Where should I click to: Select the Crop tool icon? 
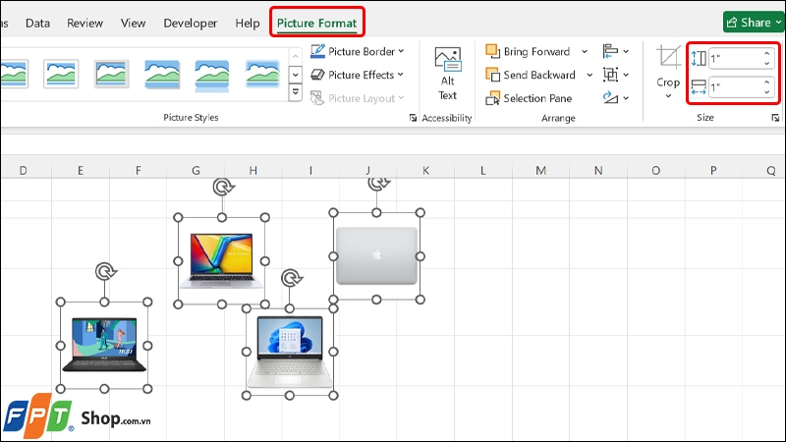[668, 56]
